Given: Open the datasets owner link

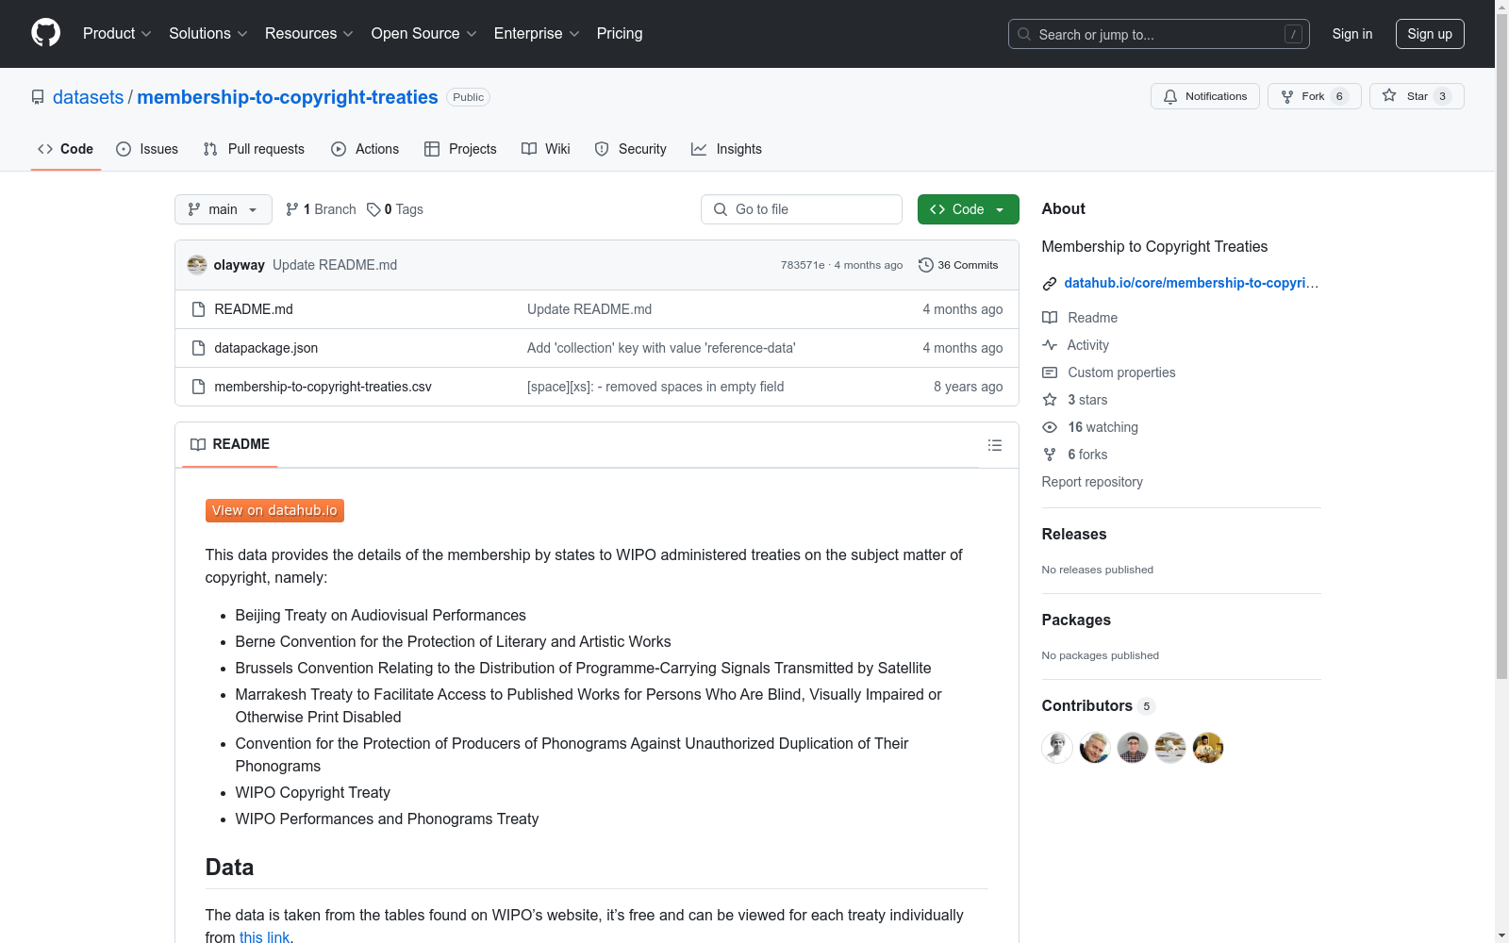Looking at the screenshot, I should pos(89,97).
